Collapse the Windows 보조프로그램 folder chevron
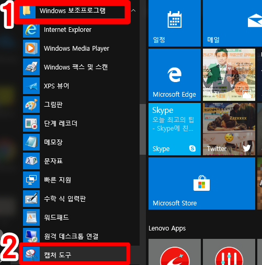The width and height of the screenshot is (262, 265). [133, 10]
